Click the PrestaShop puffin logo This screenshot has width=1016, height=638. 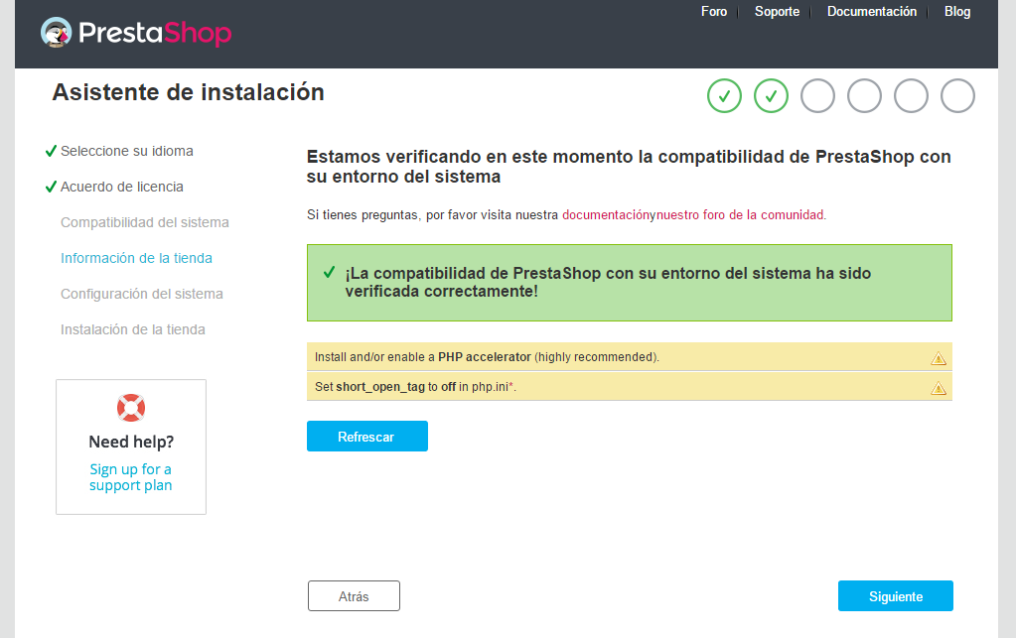pyautogui.click(x=57, y=33)
